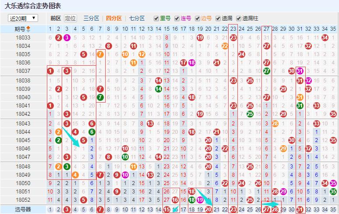The image size is (339, 214).
Task: Open the 近20期 period dropdown
Action: click(23, 18)
